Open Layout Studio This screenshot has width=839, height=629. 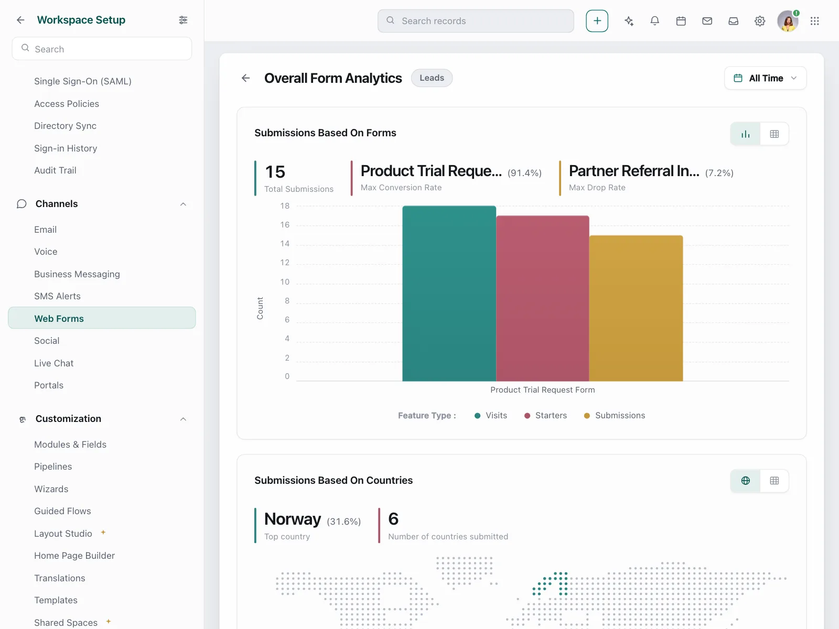pos(63,534)
